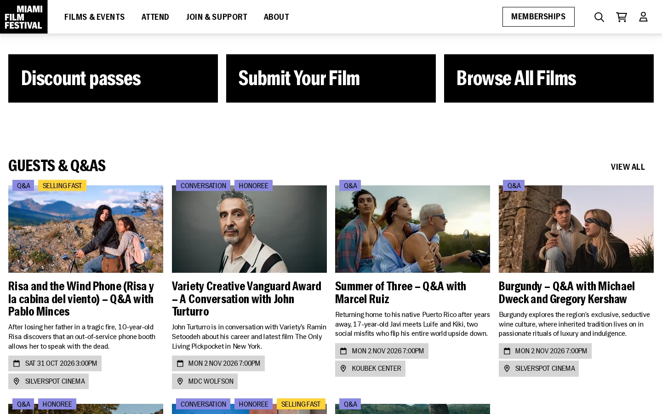Click pin icon on Burgundy card's Silverspot Cinema
The image size is (662, 414).
point(507,368)
